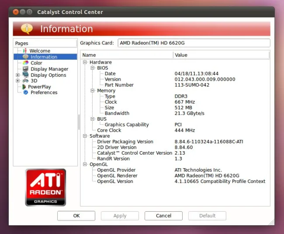
Task: Select the Information page in sidebar
Action: pyautogui.click(x=44, y=57)
